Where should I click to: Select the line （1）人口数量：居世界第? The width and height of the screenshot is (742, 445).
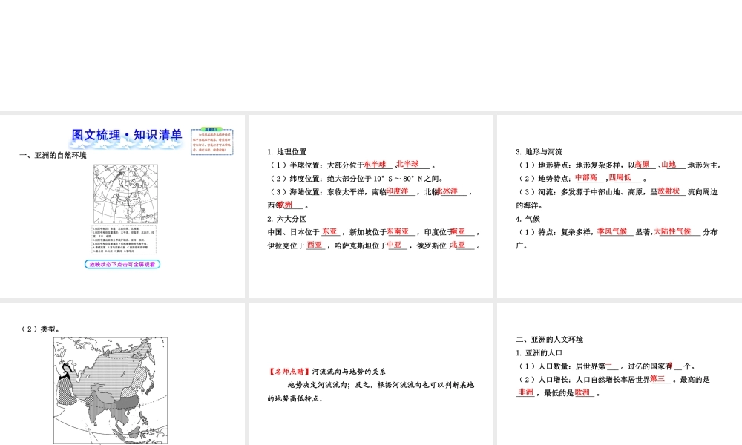click(608, 366)
